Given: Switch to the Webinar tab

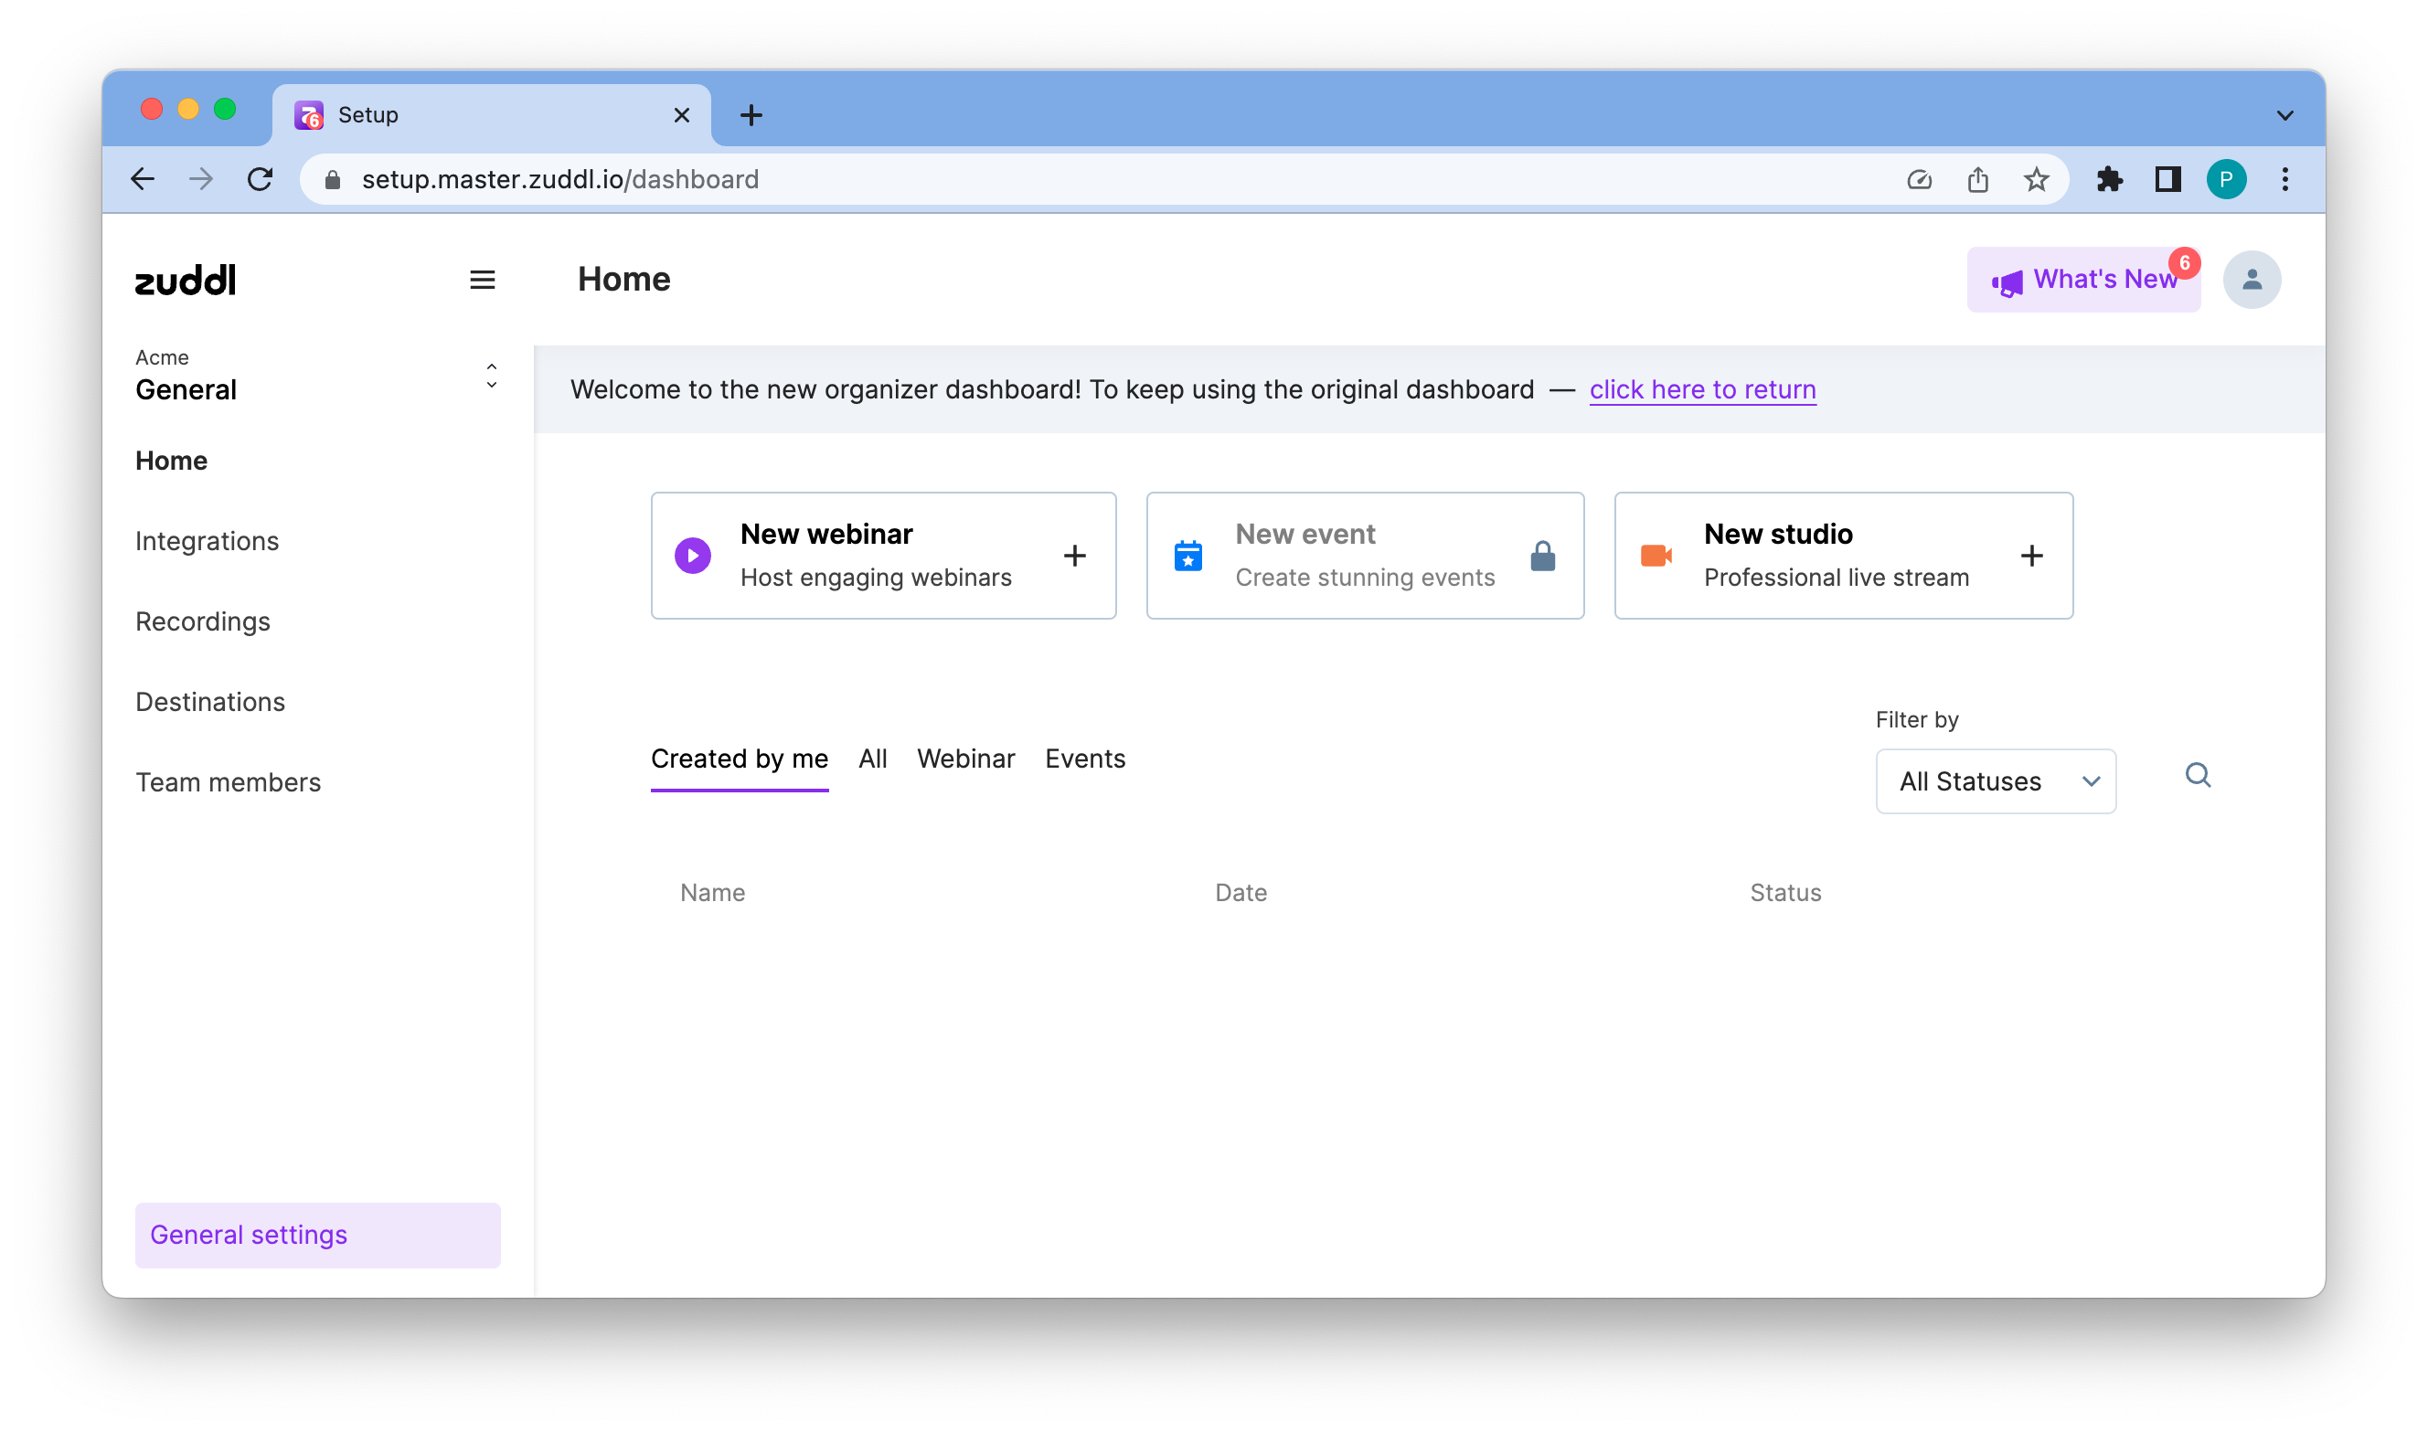Looking at the screenshot, I should (964, 759).
